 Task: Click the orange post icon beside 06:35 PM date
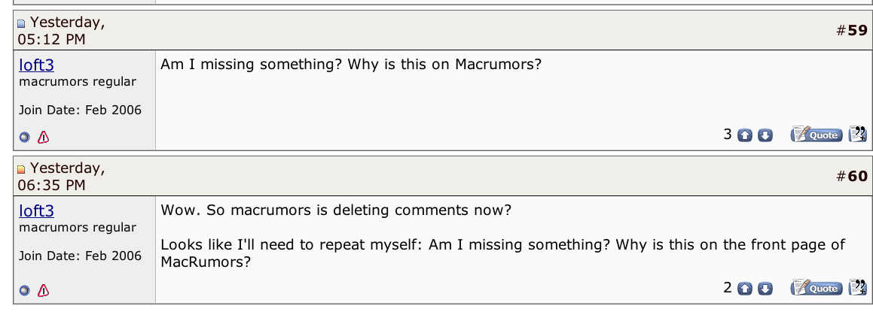pyautogui.click(x=22, y=169)
